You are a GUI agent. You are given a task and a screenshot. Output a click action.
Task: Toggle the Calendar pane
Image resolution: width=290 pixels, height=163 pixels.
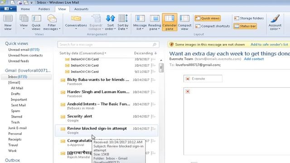[169, 22]
